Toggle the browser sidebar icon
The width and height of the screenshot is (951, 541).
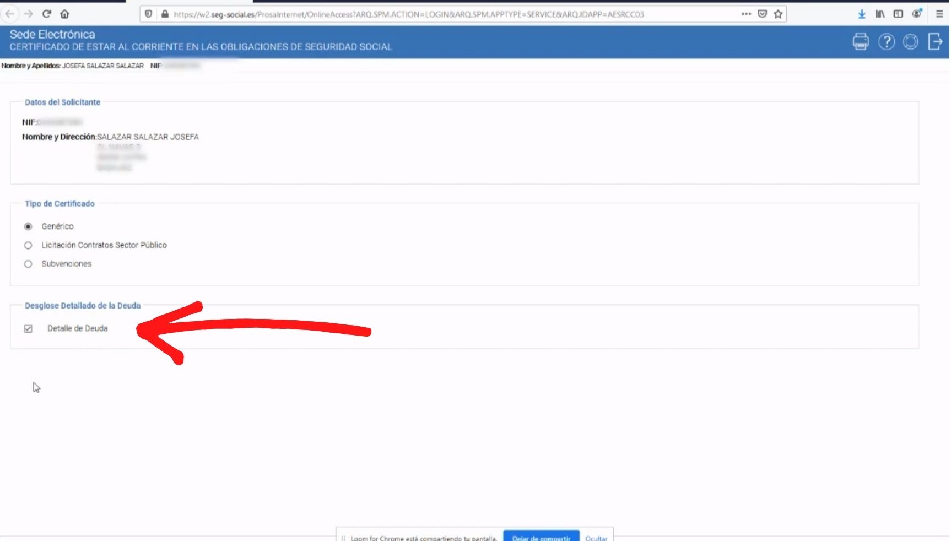pos(898,14)
